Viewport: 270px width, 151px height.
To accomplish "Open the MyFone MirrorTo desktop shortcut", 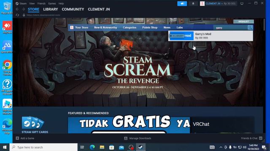I will click(x=7, y=107).
